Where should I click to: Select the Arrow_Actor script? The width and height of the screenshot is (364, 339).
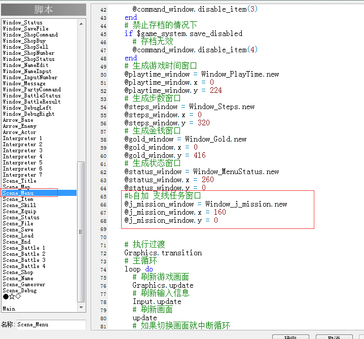point(19,132)
